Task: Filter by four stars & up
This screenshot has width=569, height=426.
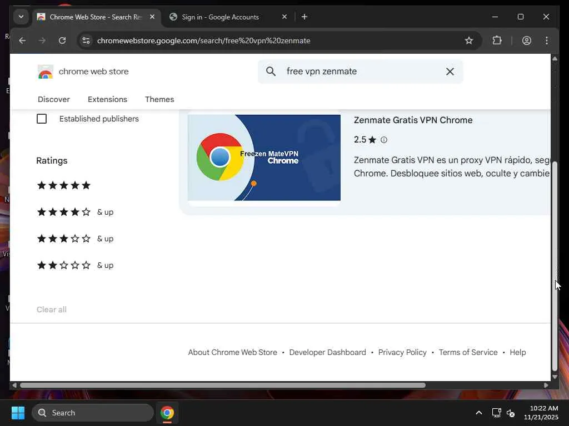Action: click(x=75, y=212)
